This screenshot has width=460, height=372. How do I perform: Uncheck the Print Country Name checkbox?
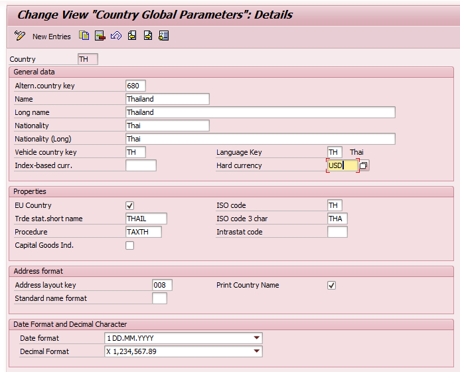(x=331, y=285)
